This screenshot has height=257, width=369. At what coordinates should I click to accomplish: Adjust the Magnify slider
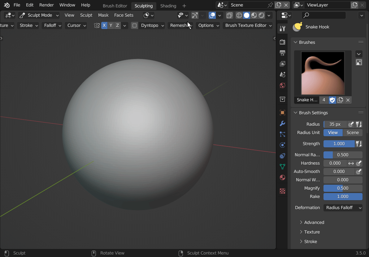343,188
